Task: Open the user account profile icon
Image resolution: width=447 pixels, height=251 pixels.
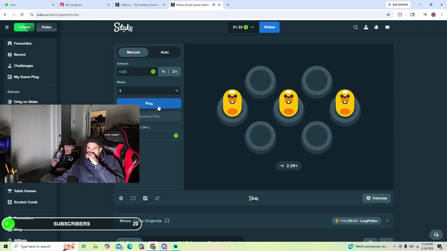Action: 366,27
